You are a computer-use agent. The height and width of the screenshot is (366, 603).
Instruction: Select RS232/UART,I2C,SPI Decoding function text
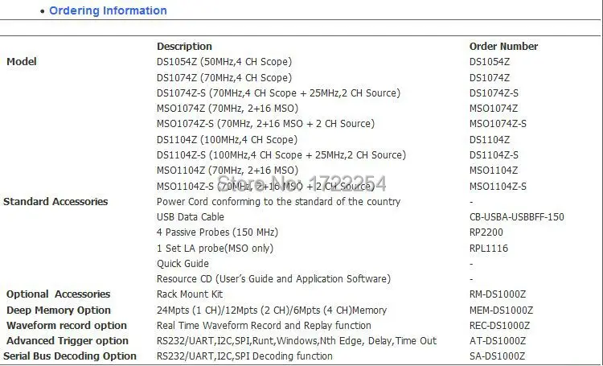pyautogui.click(x=244, y=356)
